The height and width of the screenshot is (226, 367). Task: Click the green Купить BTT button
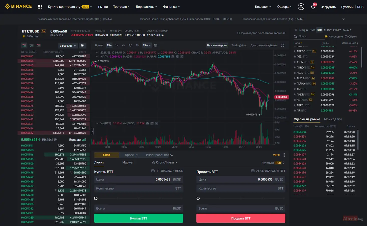coord(139,218)
